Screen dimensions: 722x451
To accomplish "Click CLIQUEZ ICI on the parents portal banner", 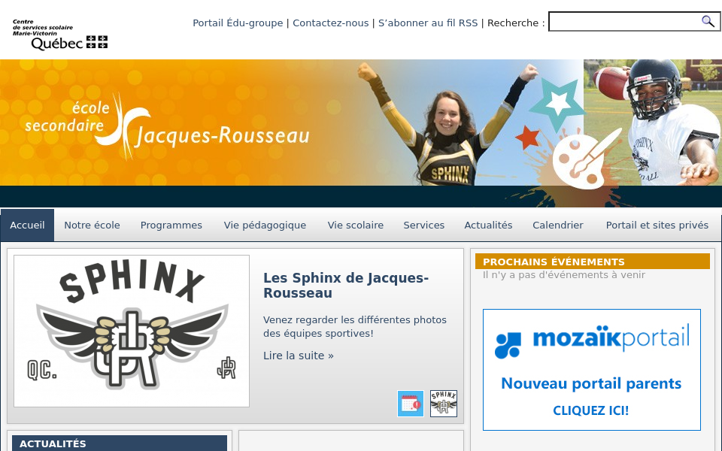I will point(590,410).
